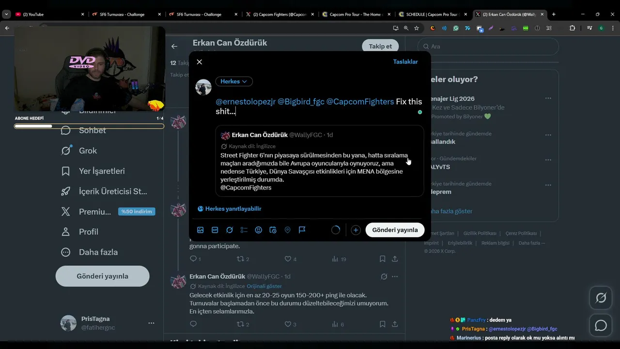The image size is (620, 349).
Task: Open the Gizlilik Politikası footer link
Action: coord(480,233)
